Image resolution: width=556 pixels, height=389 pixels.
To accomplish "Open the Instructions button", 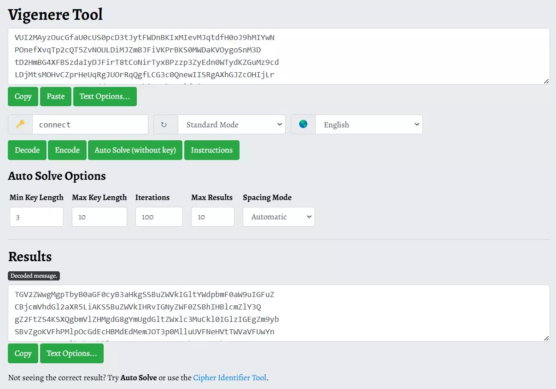I will click(x=211, y=150).
